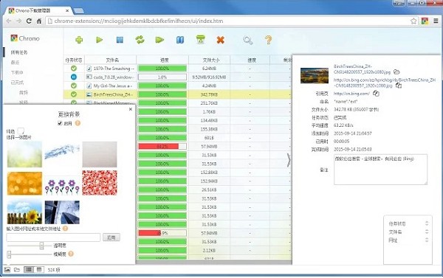
Task: Select the cuda_7.0.28_window file row
Action: (x=178, y=77)
